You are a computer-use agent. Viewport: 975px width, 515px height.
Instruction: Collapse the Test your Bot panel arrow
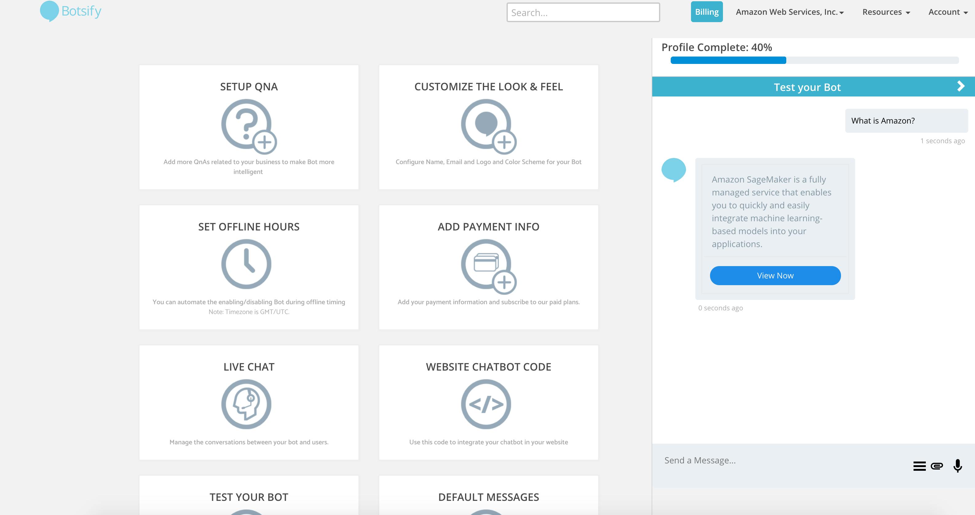[961, 86]
